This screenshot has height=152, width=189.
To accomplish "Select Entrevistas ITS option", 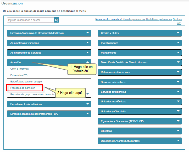I will 19,75.
